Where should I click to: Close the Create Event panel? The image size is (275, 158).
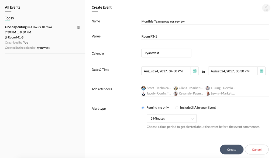pyautogui.click(x=266, y=8)
